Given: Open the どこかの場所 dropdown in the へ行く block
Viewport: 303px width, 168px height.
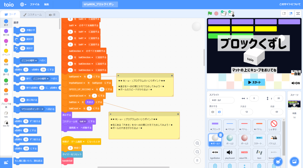Looking at the screenshot, I should tap(36, 61).
